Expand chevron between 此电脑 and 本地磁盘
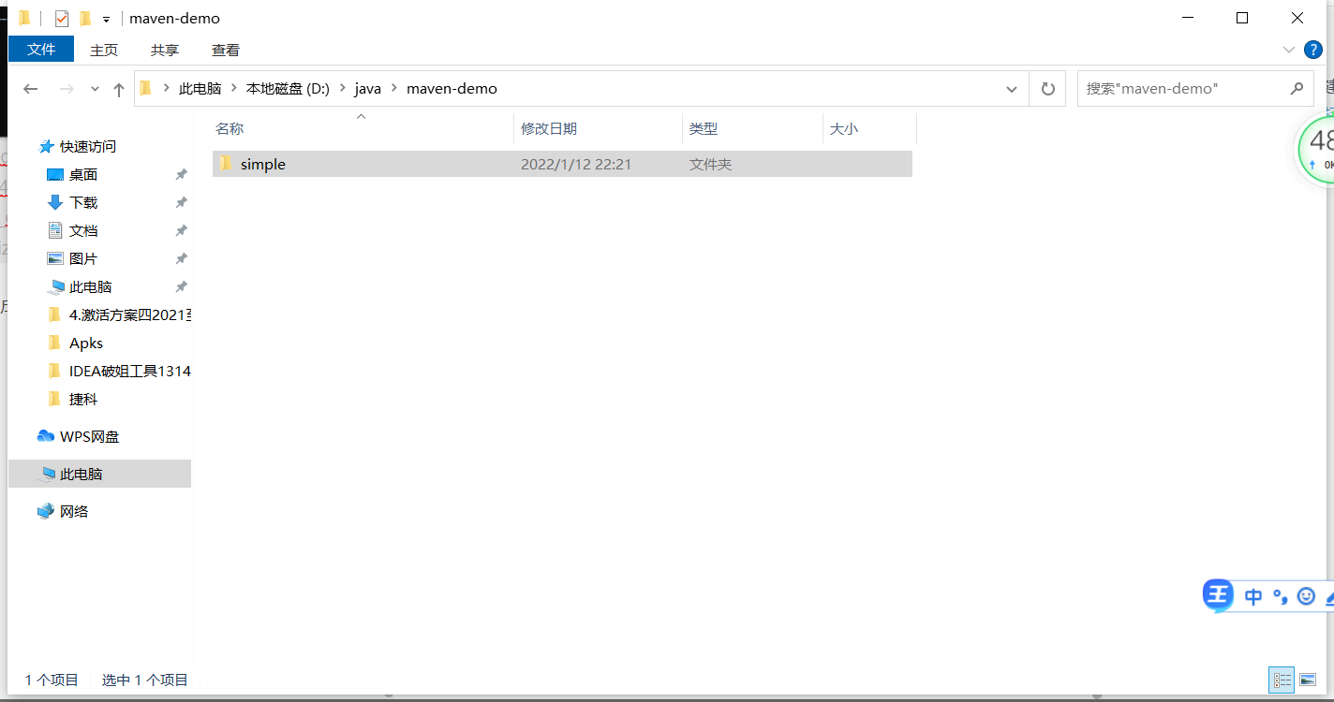Image resolution: width=1334 pixels, height=702 pixels. pyautogui.click(x=234, y=89)
